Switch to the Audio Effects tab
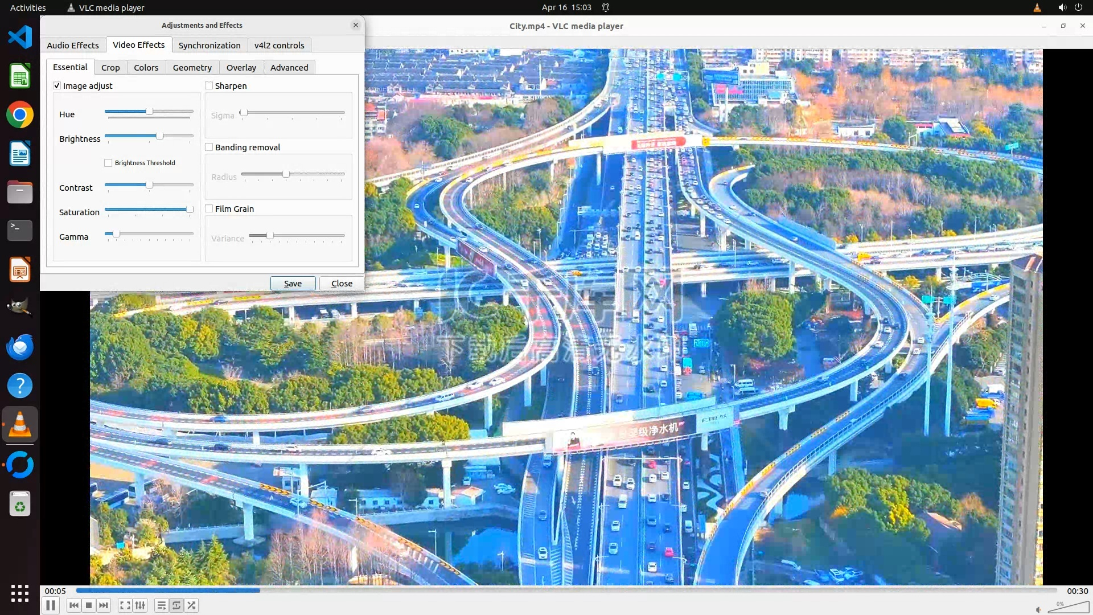The width and height of the screenshot is (1093, 615). click(72, 46)
